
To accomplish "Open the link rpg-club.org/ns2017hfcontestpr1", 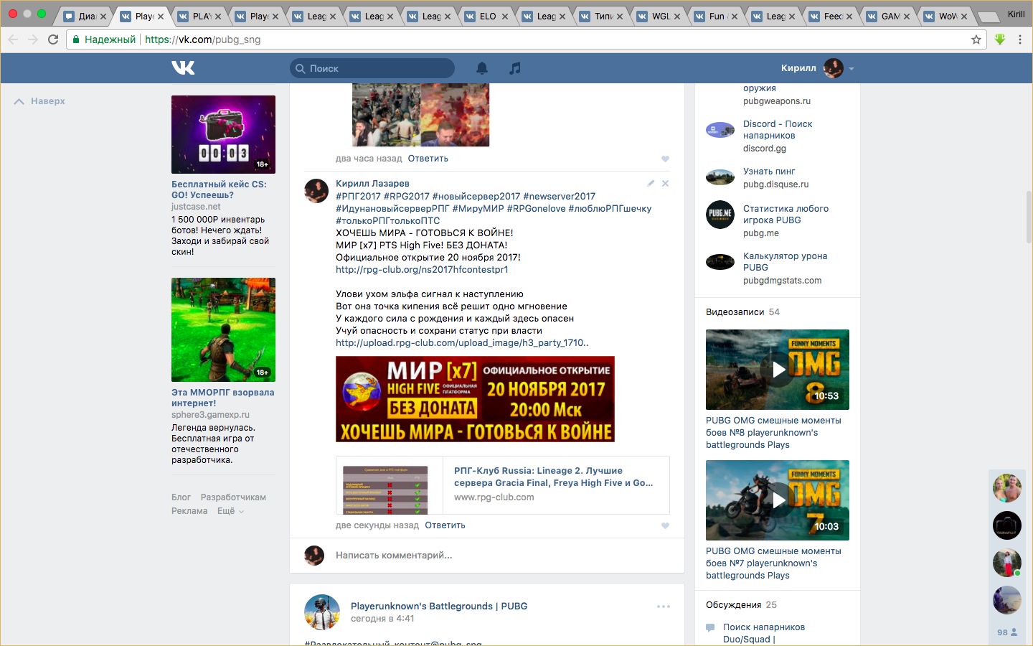I will [x=422, y=269].
